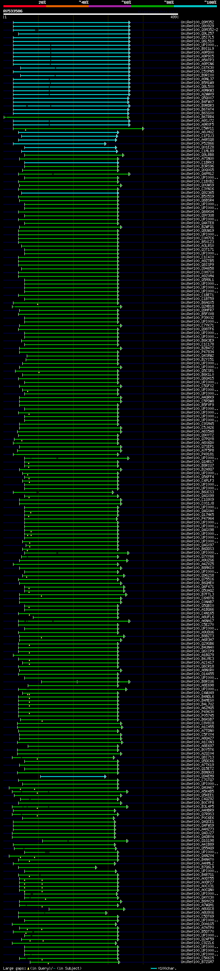Click the purple ~60% identity legend segment
The width and height of the screenshot is (220, 971).
coord(110,6)
